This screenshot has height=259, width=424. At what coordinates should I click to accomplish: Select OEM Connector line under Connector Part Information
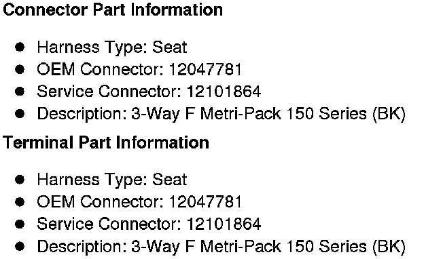(x=139, y=69)
